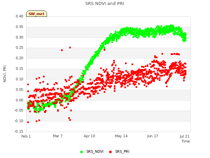Click the red SRS_PRI legend swatch
The width and height of the screenshot is (210, 158).
[x=110, y=152]
